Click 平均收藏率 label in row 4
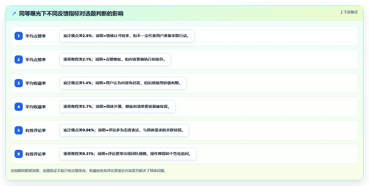The height and width of the screenshot is (186, 369). tap(36, 107)
